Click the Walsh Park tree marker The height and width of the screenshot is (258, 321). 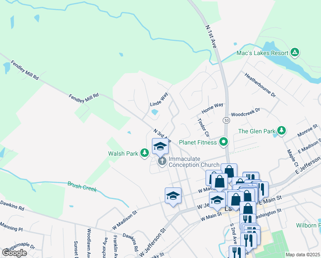coord(145,153)
